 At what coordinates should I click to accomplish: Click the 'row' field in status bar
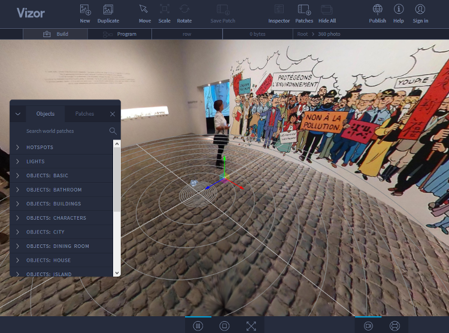click(187, 34)
